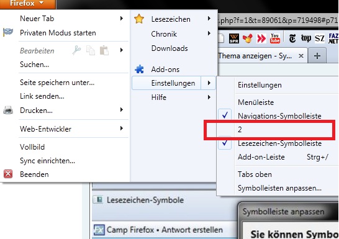The image size is (339, 239).
Task: Click the Lesezeichen-Symbole book icon
Action: coord(99,199)
